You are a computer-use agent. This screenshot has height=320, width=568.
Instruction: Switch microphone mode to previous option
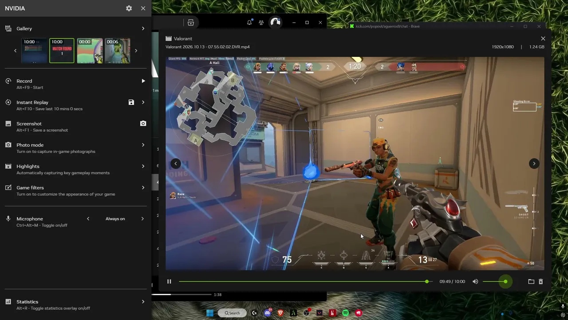(x=88, y=219)
